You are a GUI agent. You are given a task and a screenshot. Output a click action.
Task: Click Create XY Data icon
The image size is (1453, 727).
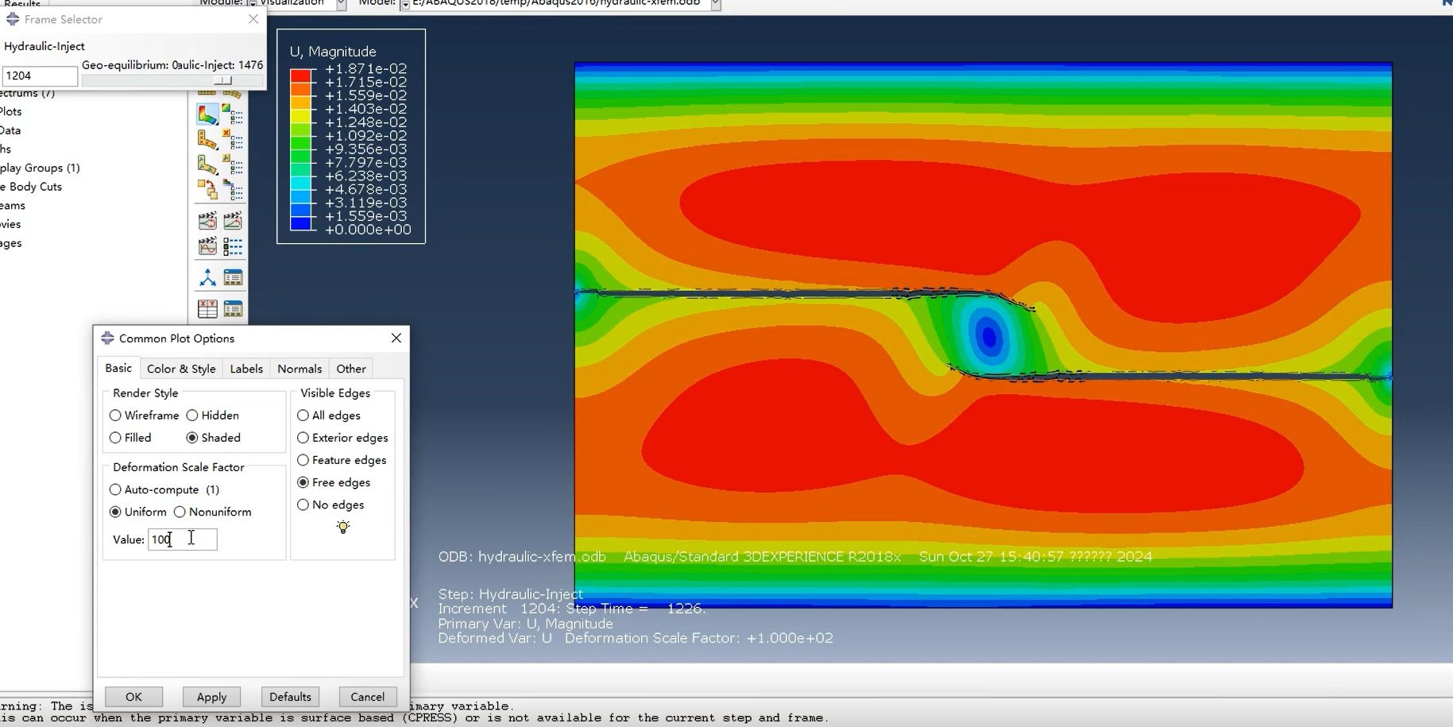pos(207,308)
